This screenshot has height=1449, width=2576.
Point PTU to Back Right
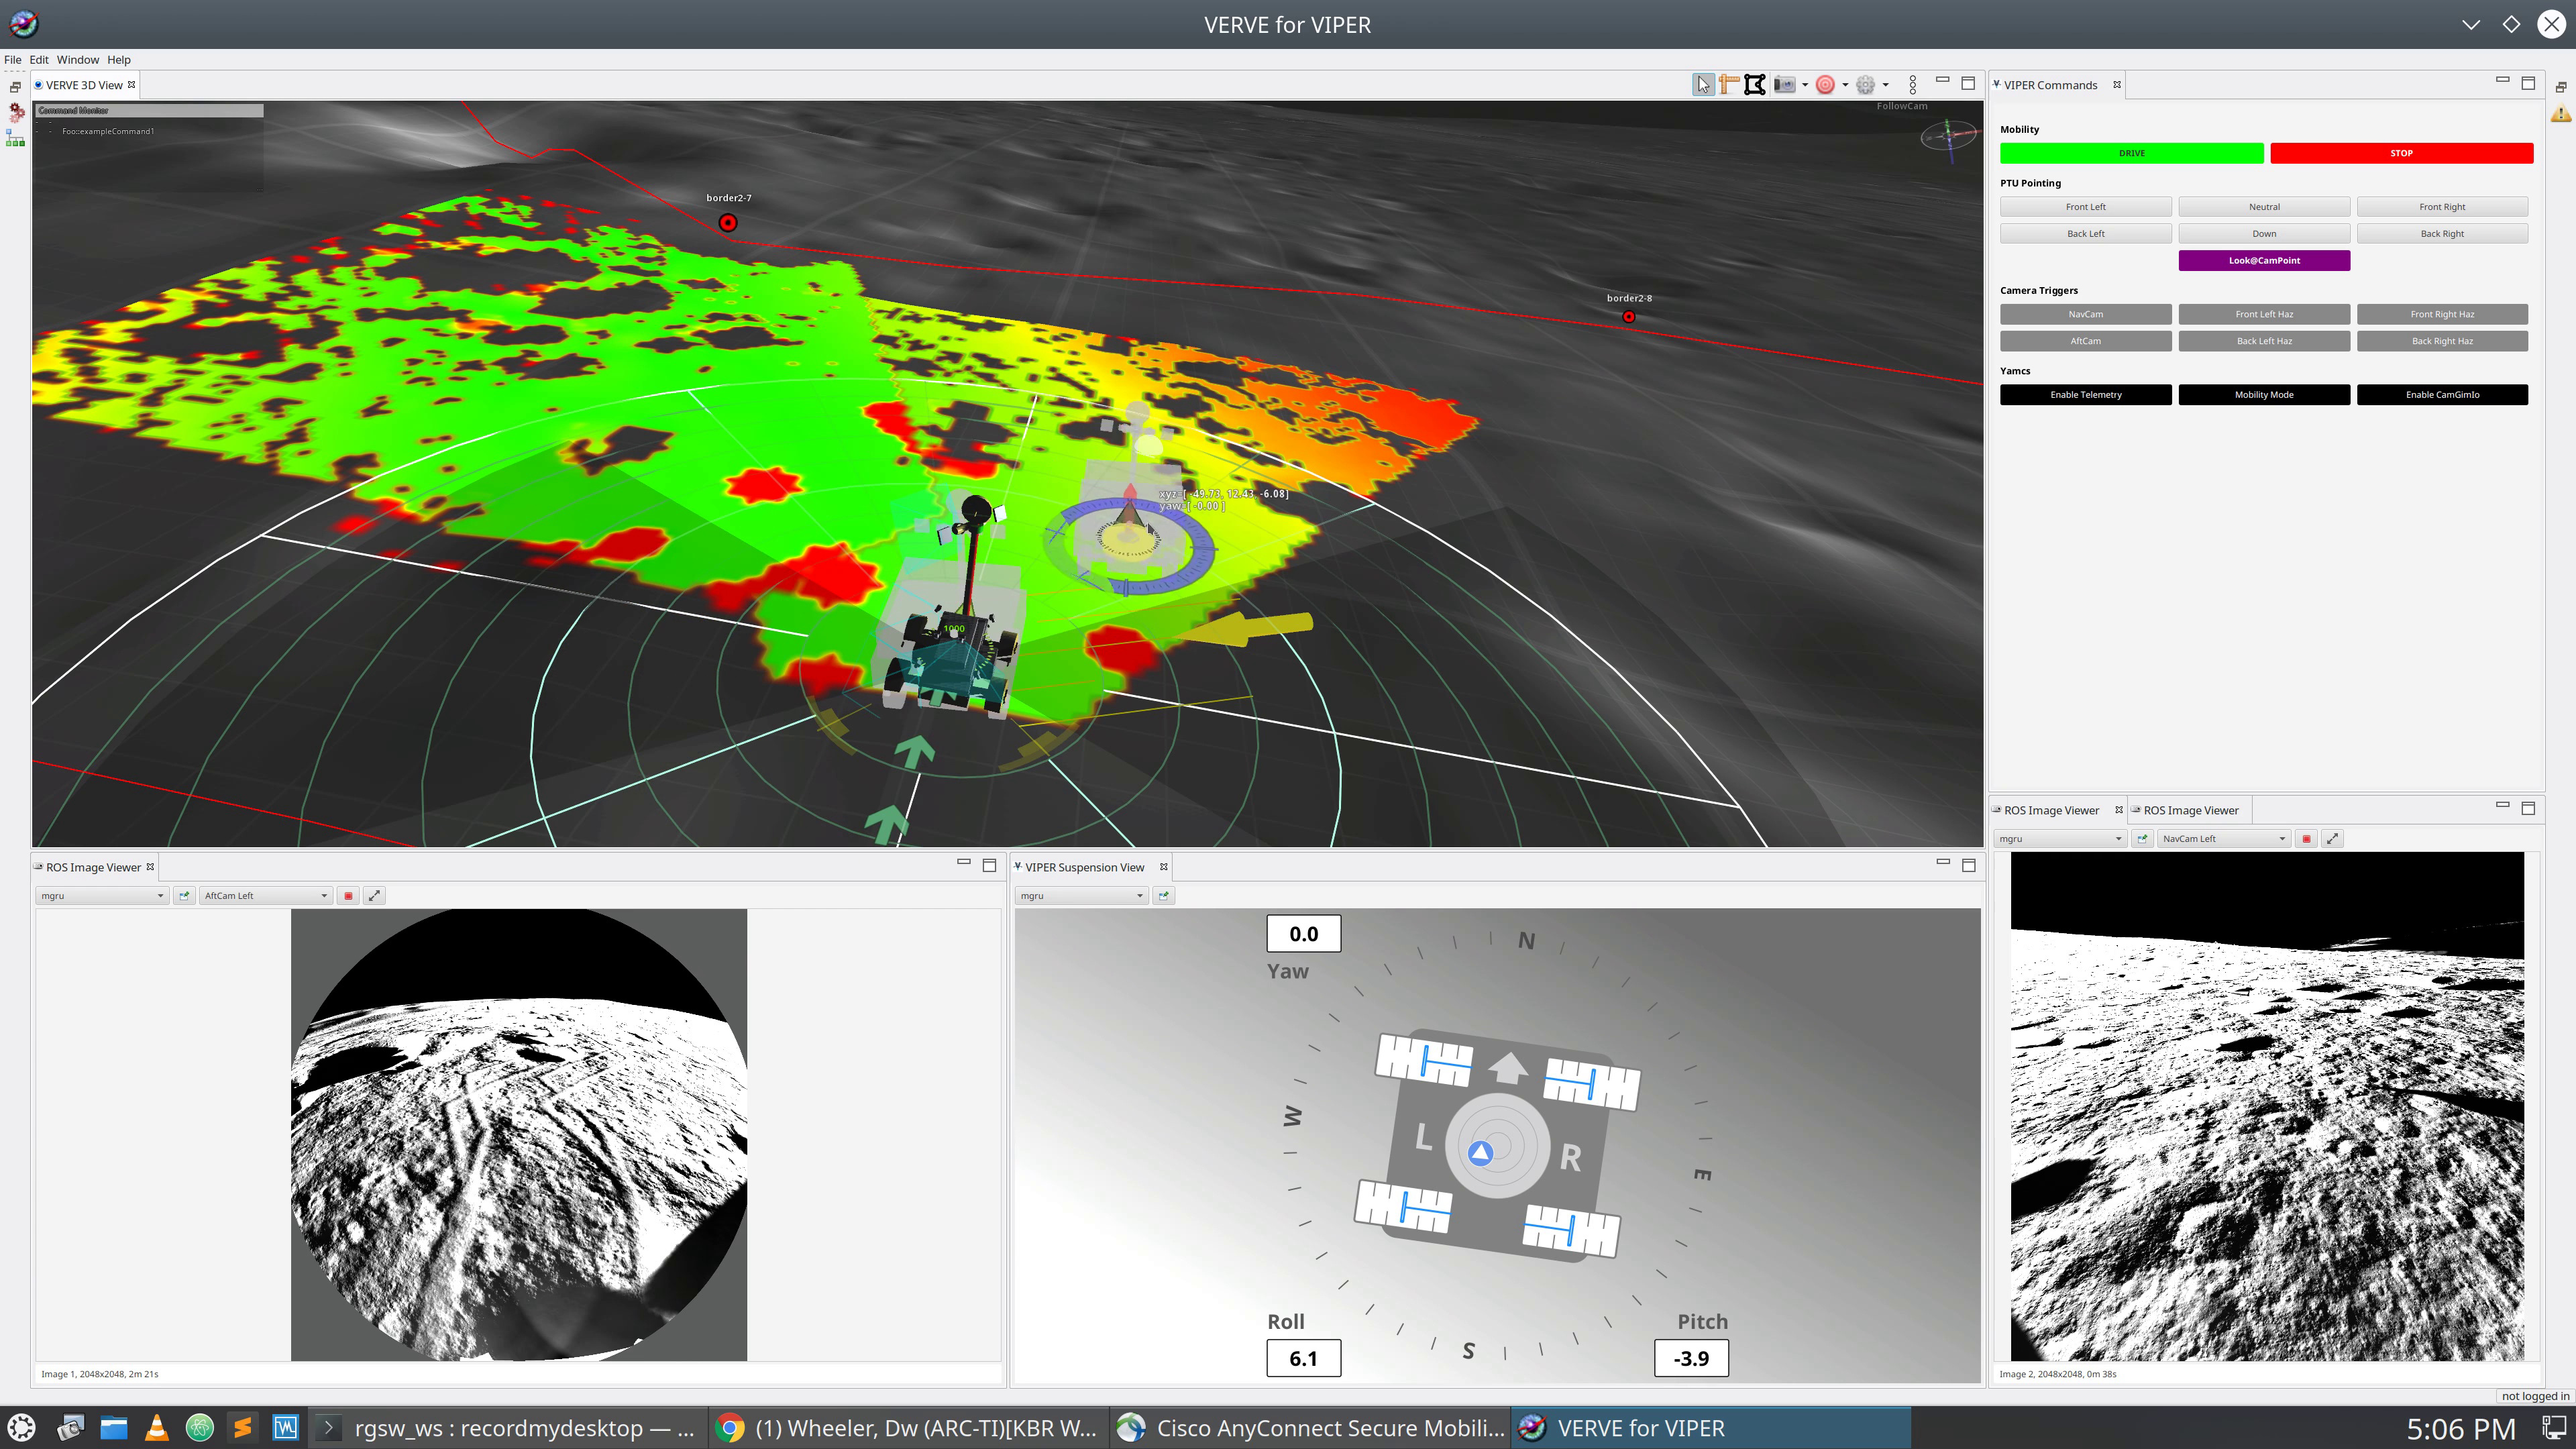[2442, 234]
